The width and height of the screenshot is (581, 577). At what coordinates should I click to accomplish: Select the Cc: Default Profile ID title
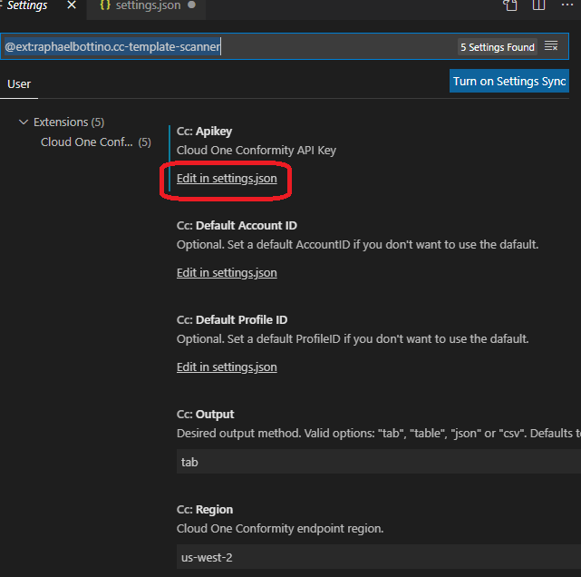click(232, 319)
